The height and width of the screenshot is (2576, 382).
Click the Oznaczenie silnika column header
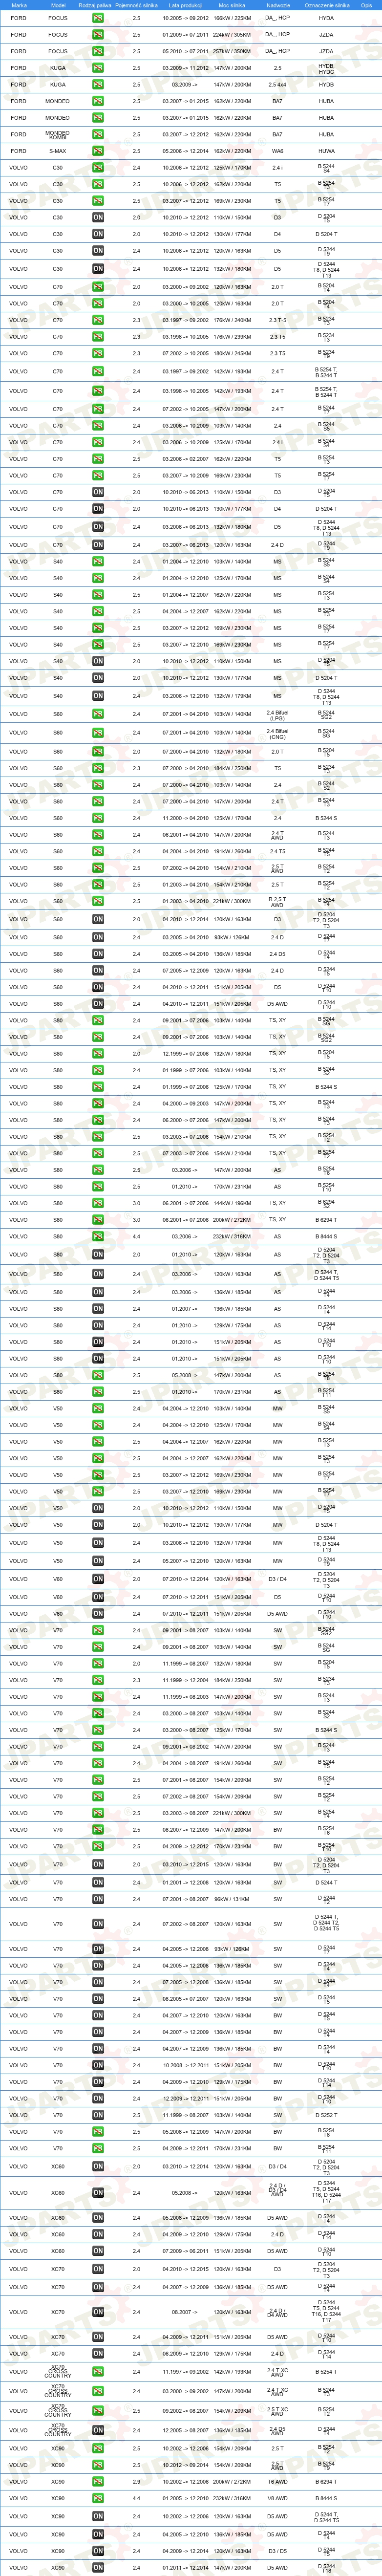tap(327, 5)
